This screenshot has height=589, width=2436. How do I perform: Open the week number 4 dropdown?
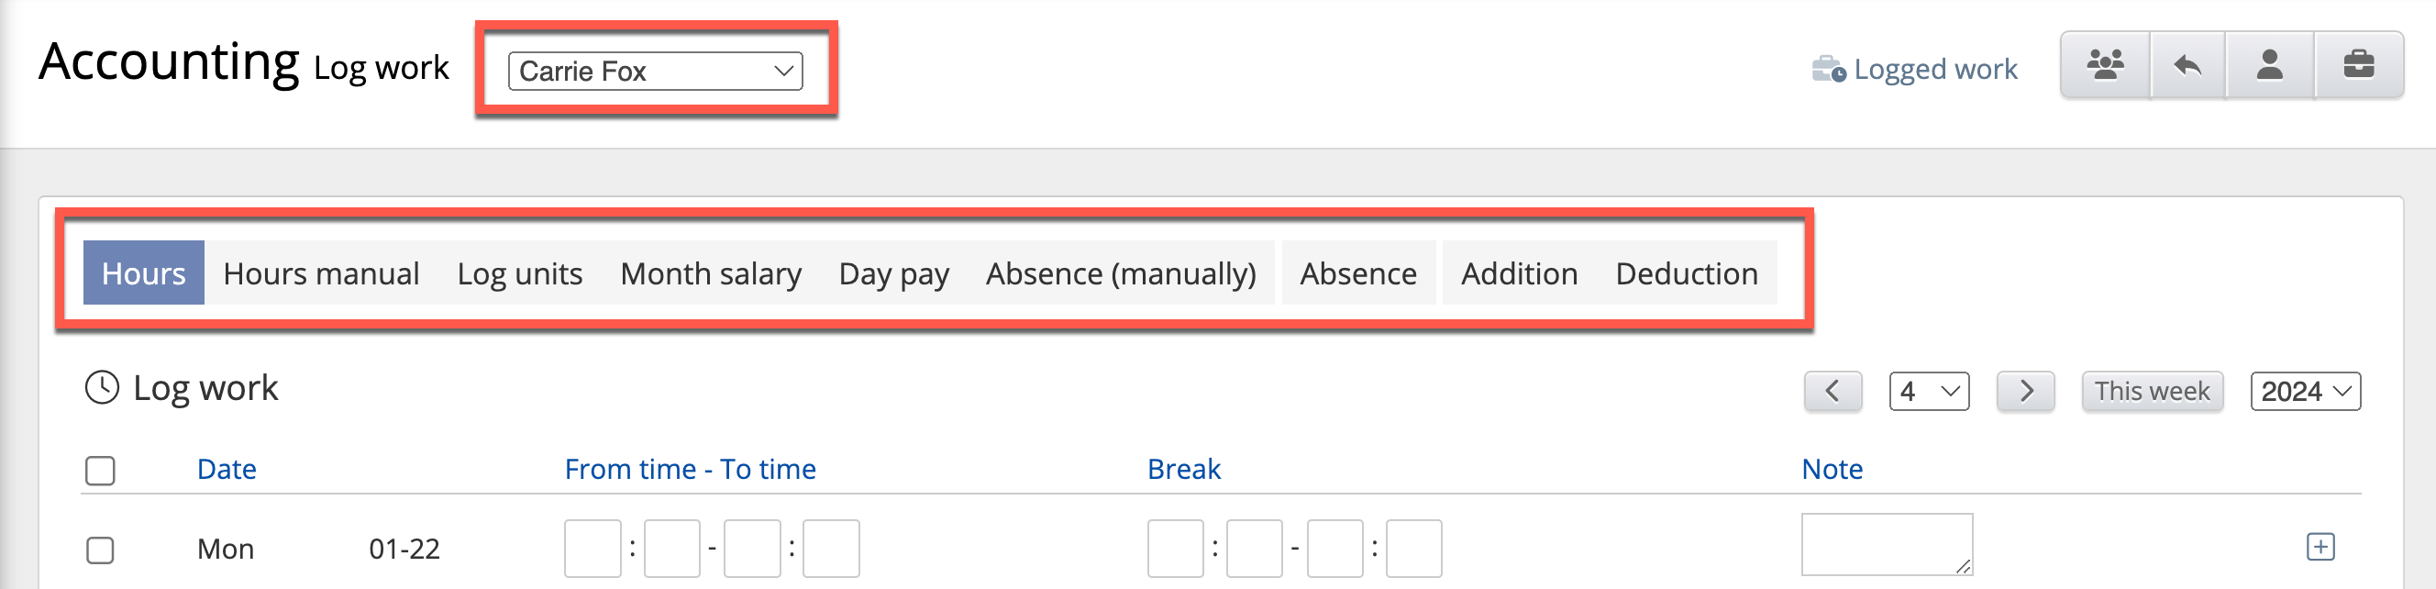tap(1928, 392)
